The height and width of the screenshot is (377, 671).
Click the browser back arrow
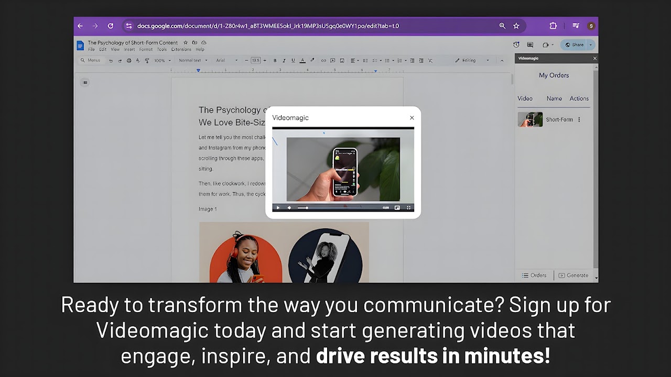coord(80,26)
